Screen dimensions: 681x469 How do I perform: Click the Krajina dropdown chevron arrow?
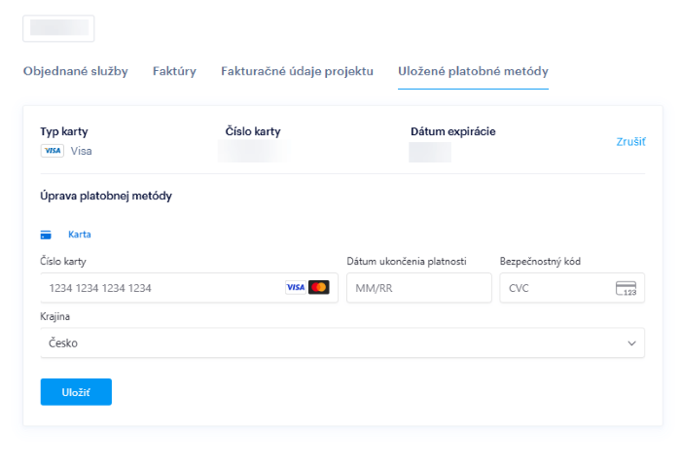(631, 343)
